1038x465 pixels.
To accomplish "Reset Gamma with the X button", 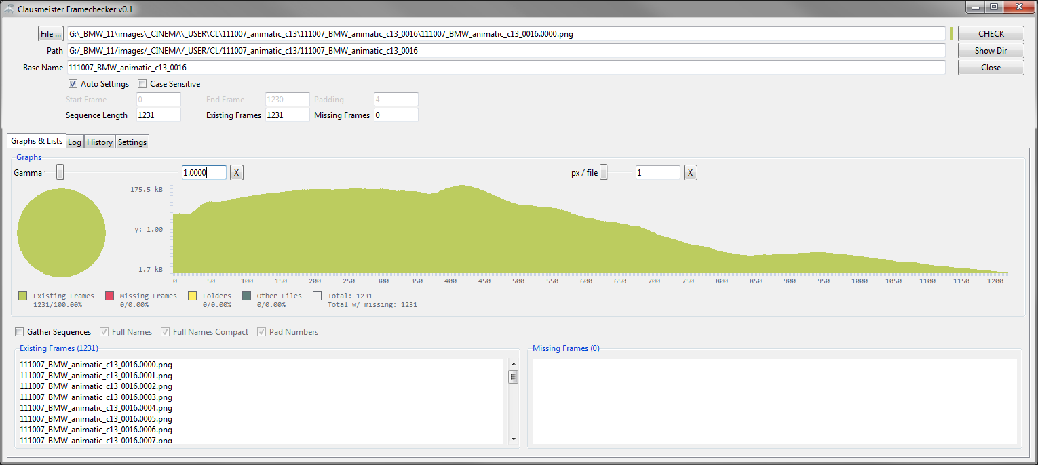I will coord(236,173).
